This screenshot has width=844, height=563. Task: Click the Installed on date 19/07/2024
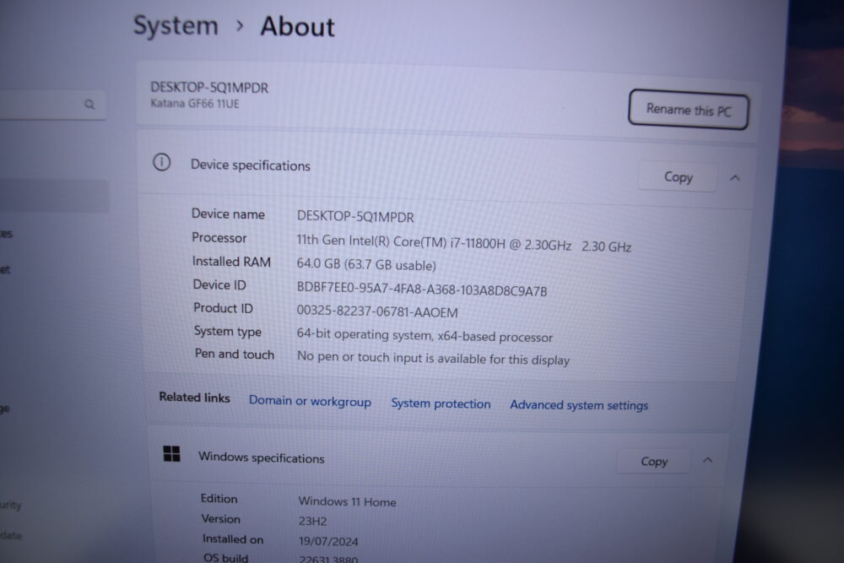pyautogui.click(x=328, y=541)
